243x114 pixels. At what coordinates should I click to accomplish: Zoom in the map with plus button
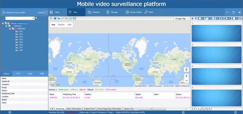tap(187, 76)
